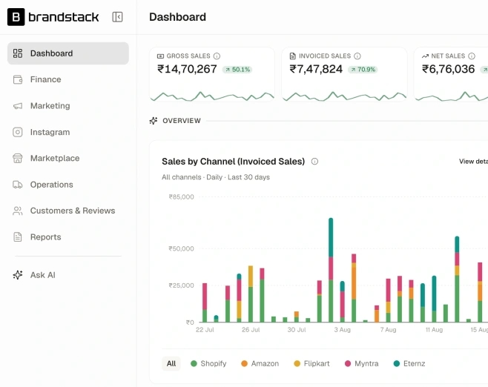Image resolution: width=488 pixels, height=387 pixels.
Task: Collapse the sidebar with the panel icon
Action: [117, 17]
